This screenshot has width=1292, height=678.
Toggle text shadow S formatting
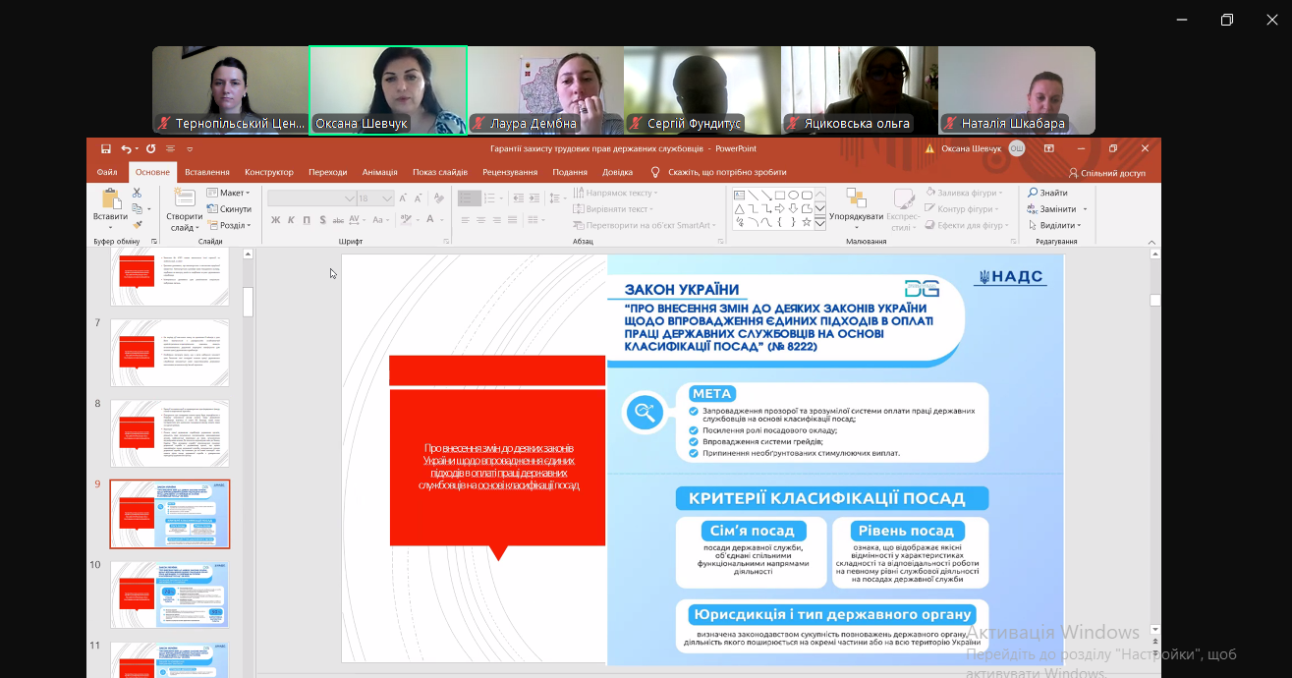[x=320, y=220]
